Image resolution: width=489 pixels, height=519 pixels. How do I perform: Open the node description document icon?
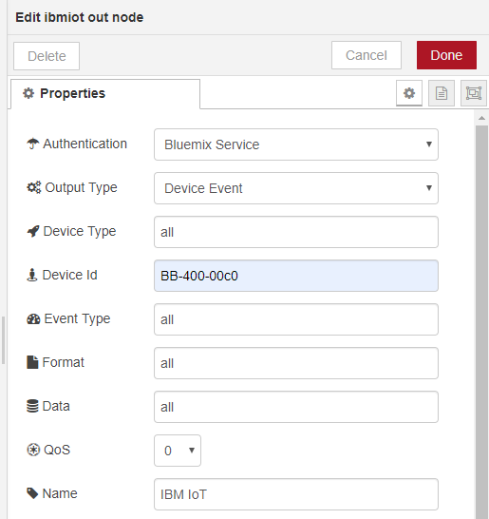click(x=442, y=93)
